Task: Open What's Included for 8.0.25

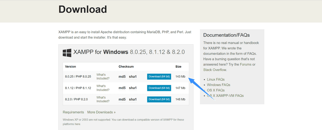Action: tap(103, 77)
